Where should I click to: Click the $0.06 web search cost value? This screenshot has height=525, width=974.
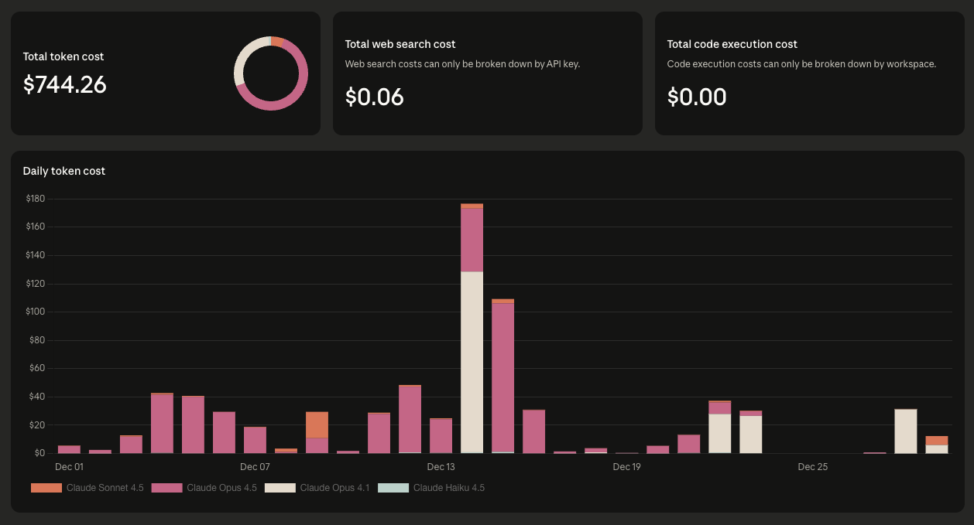tap(375, 97)
